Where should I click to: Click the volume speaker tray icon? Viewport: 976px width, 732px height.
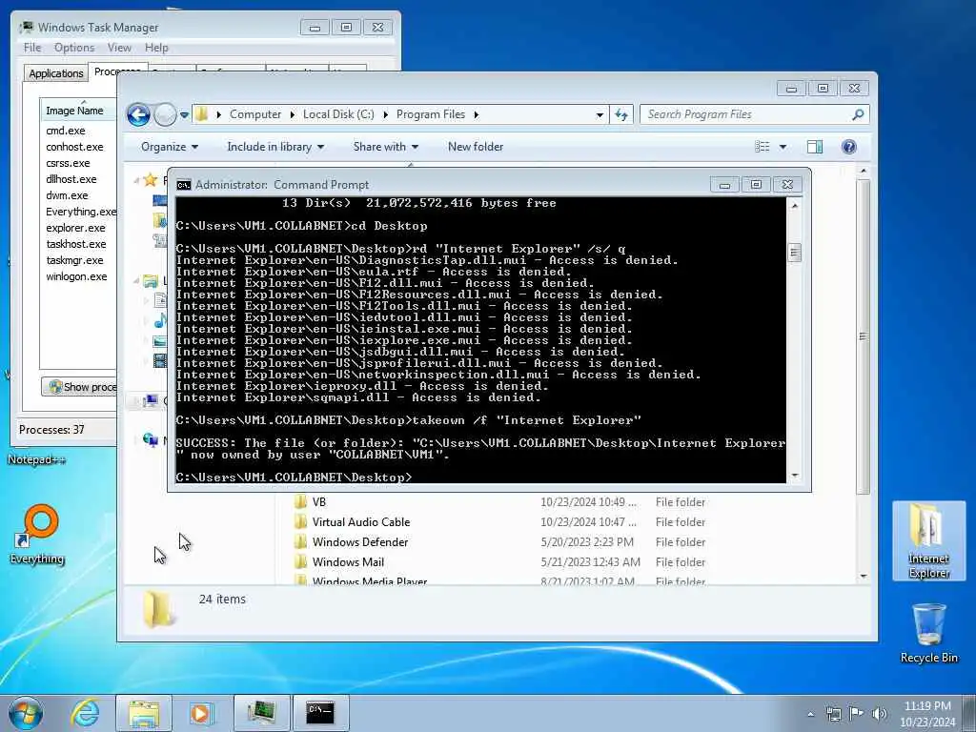click(x=879, y=714)
